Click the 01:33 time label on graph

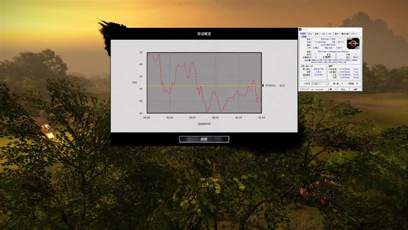[x=261, y=118]
